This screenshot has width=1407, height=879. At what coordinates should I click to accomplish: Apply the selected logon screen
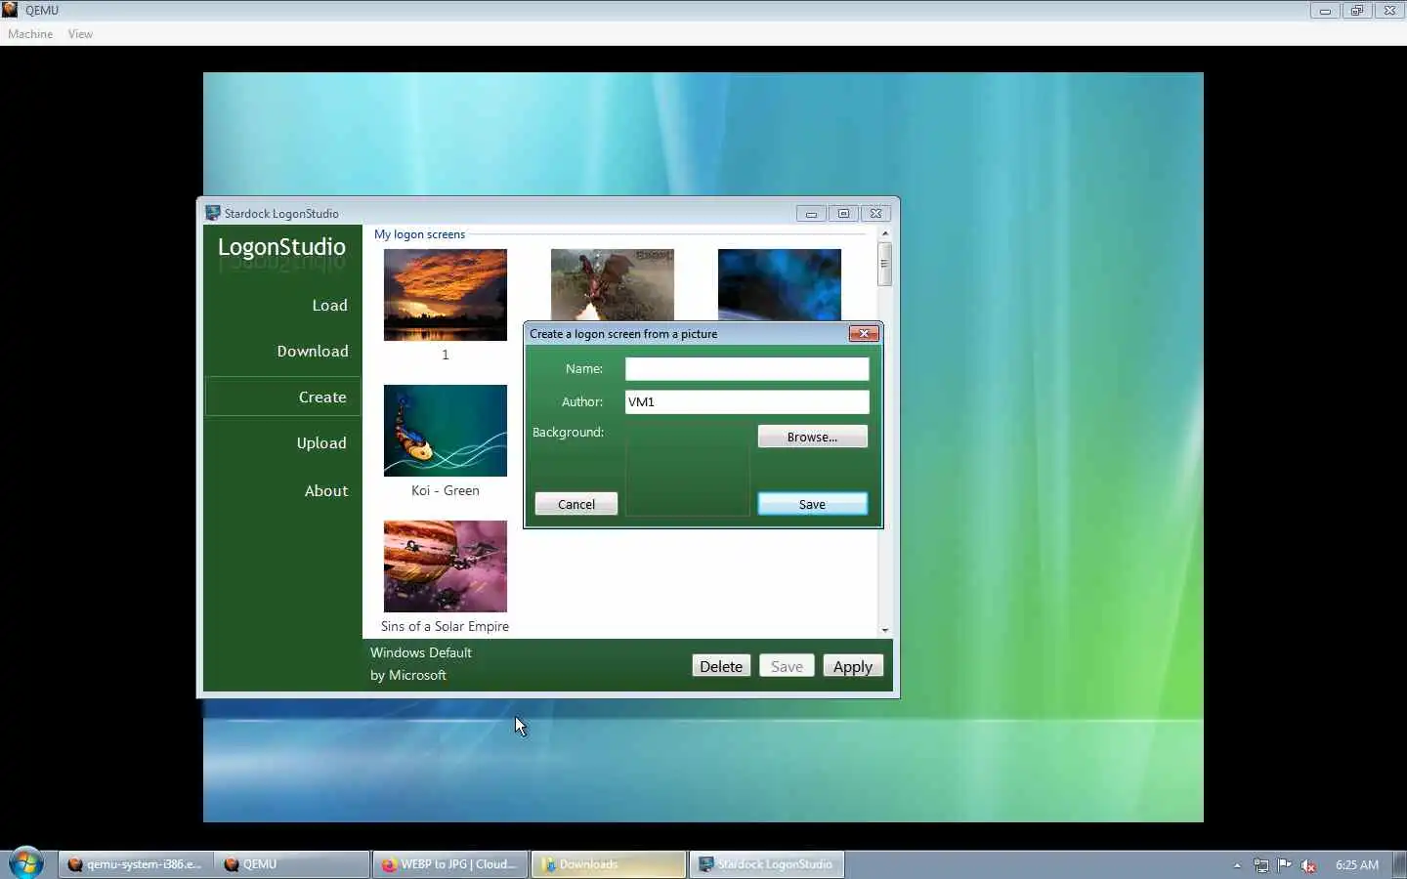(852, 666)
